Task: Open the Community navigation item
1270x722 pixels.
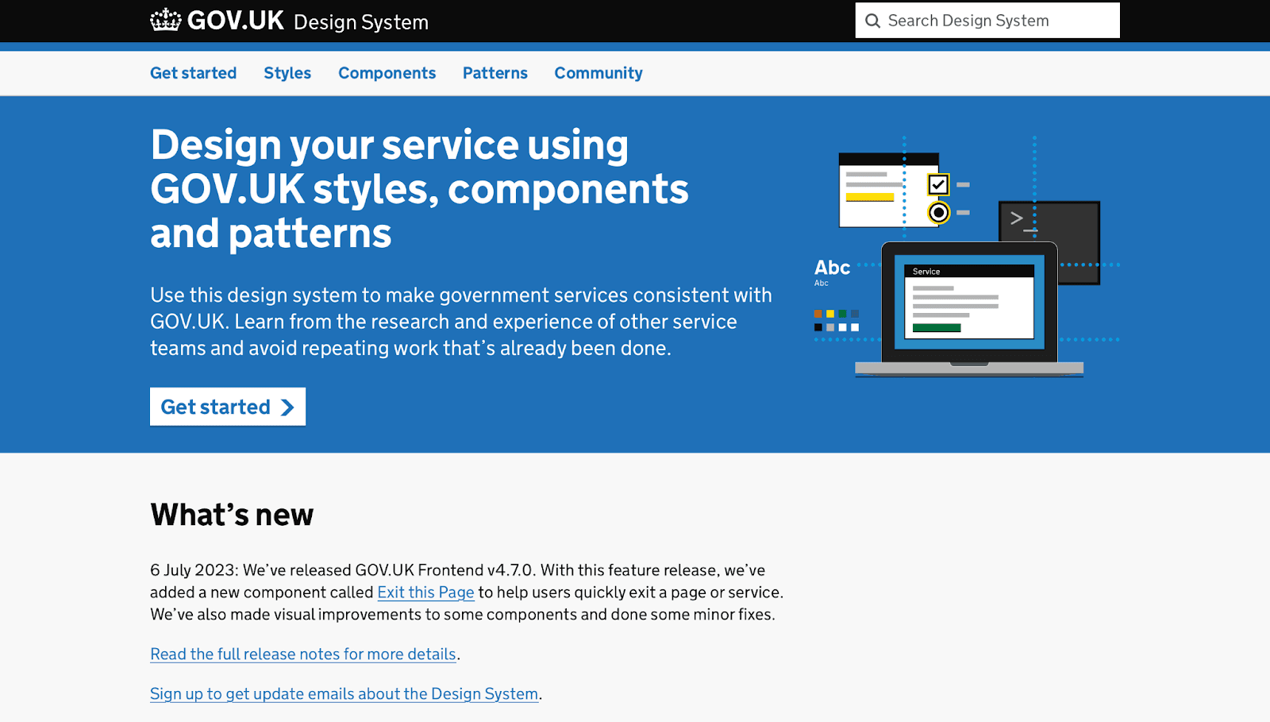Action: pyautogui.click(x=598, y=73)
